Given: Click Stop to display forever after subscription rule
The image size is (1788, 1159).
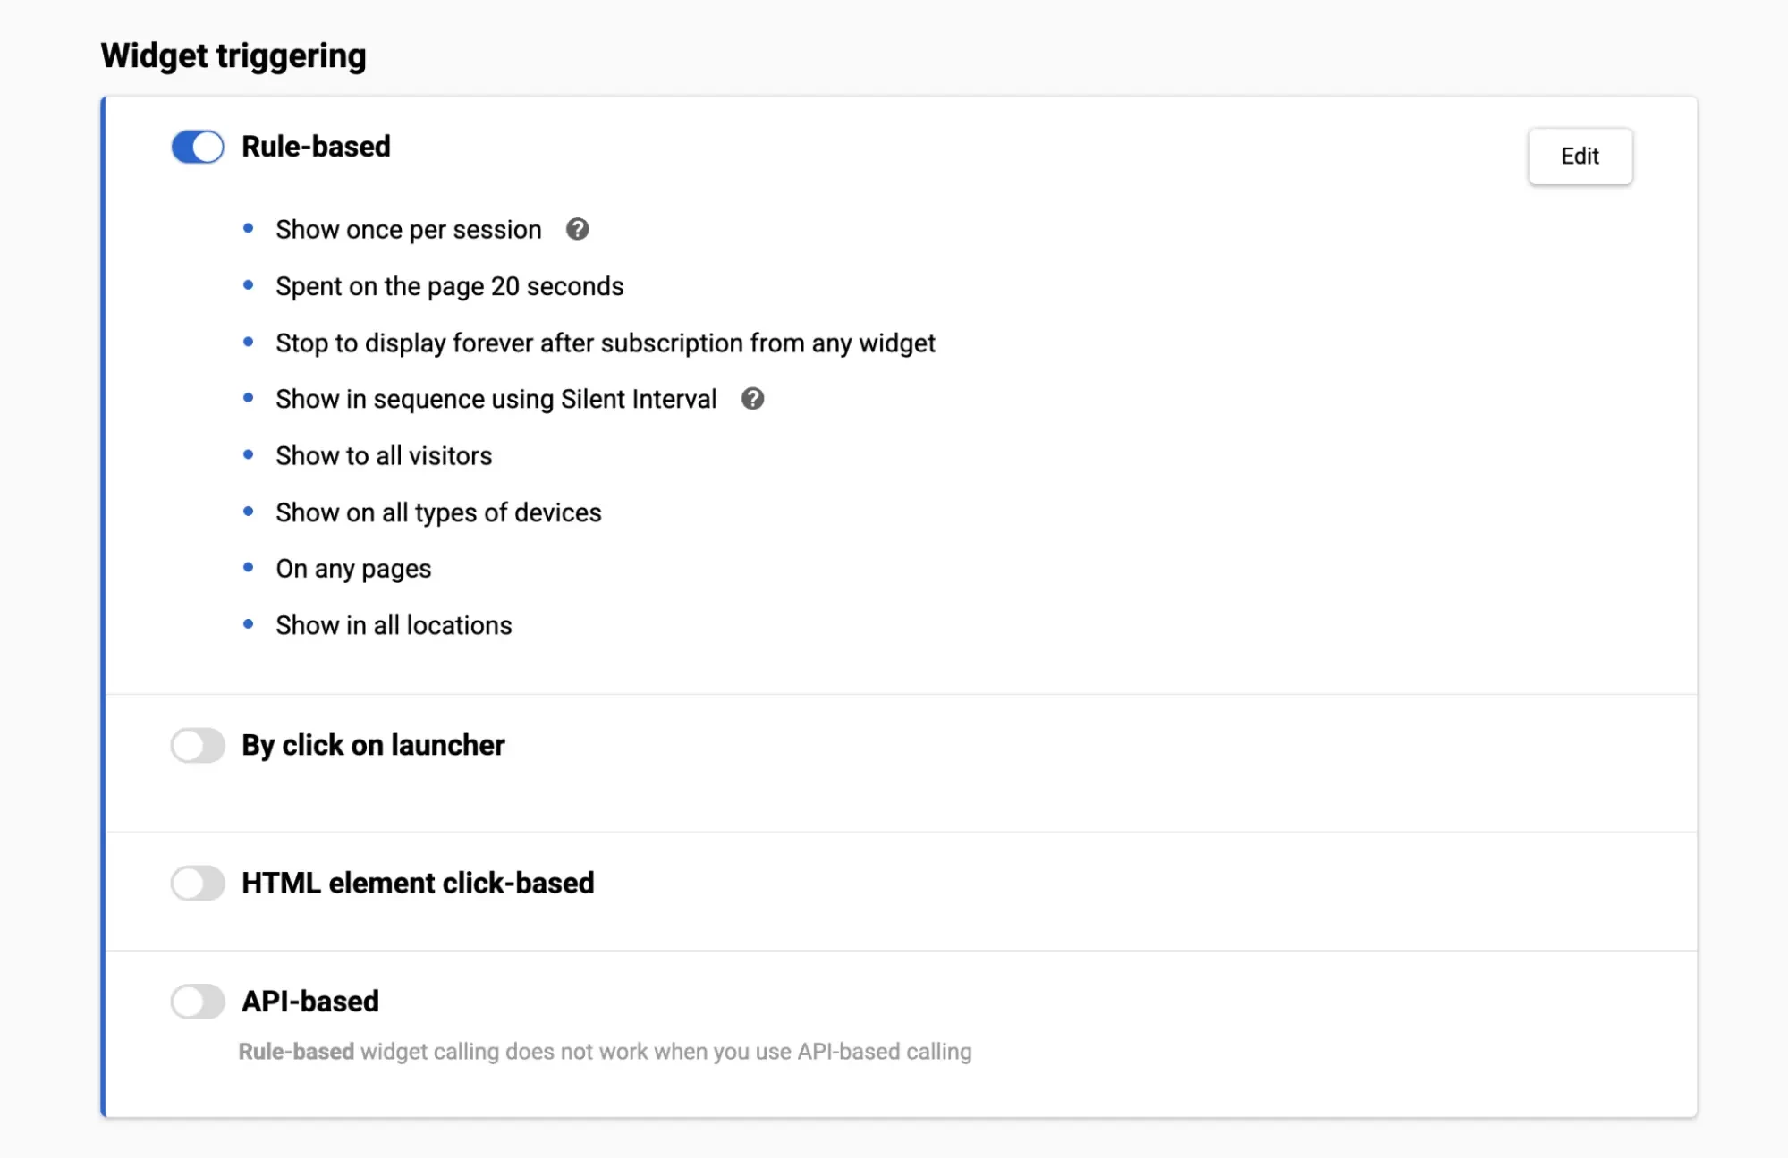Looking at the screenshot, I should point(605,343).
